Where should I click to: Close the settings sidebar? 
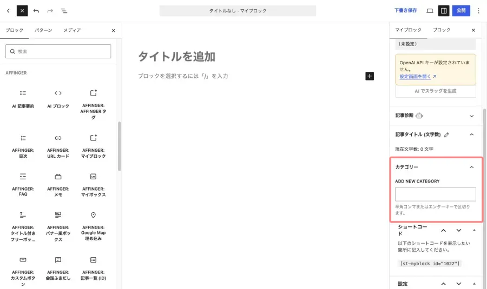coord(473,30)
